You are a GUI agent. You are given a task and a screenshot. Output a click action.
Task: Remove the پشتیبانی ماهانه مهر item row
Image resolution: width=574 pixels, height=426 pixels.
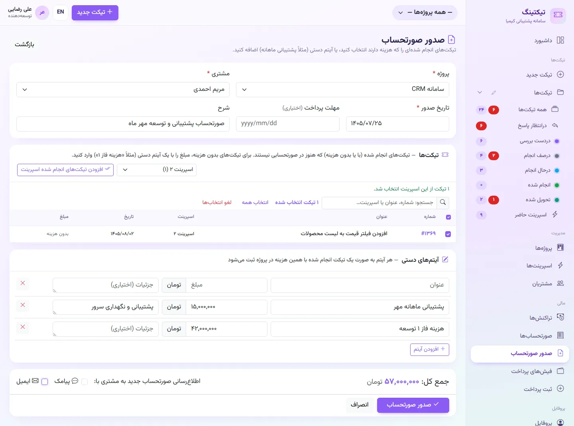pyautogui.click(x=23, y=305)
